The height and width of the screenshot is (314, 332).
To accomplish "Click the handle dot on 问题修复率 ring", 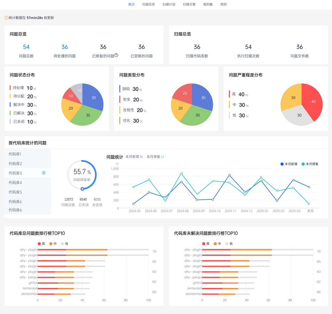I will [82, 189].
